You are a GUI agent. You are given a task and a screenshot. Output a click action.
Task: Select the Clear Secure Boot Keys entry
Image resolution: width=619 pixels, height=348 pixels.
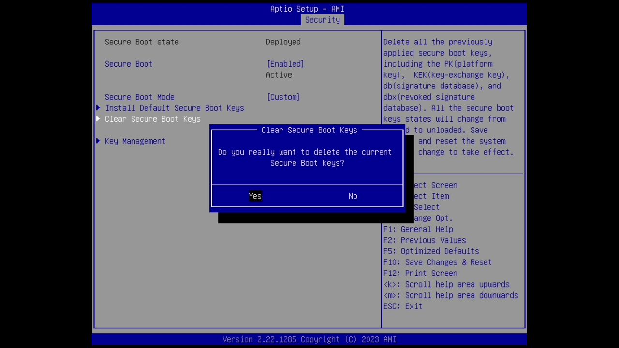(152, 119)
